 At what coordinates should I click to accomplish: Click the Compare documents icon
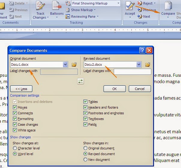pos(168,5)
